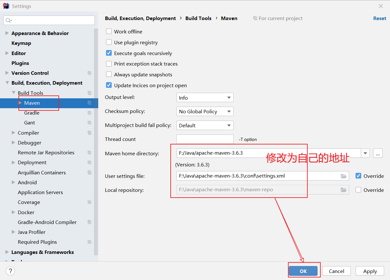
Task: Enable the Work offline checkbox
Action: tap(109, 31)
